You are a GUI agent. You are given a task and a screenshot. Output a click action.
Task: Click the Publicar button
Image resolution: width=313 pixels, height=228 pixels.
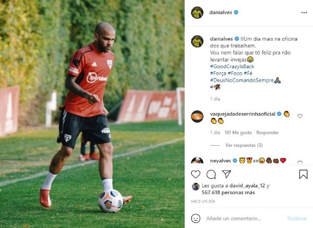click(x=297, y=219)
